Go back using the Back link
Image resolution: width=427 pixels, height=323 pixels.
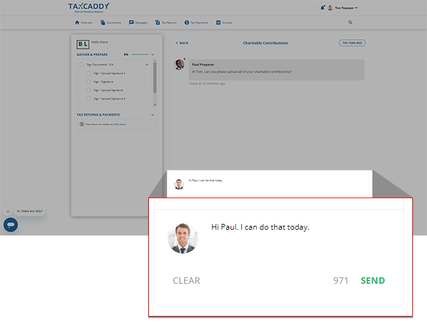tap(182, 43)
